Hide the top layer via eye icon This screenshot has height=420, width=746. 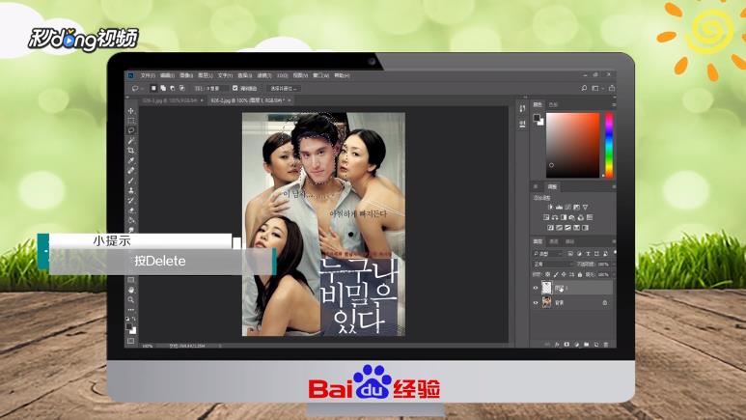536,288
